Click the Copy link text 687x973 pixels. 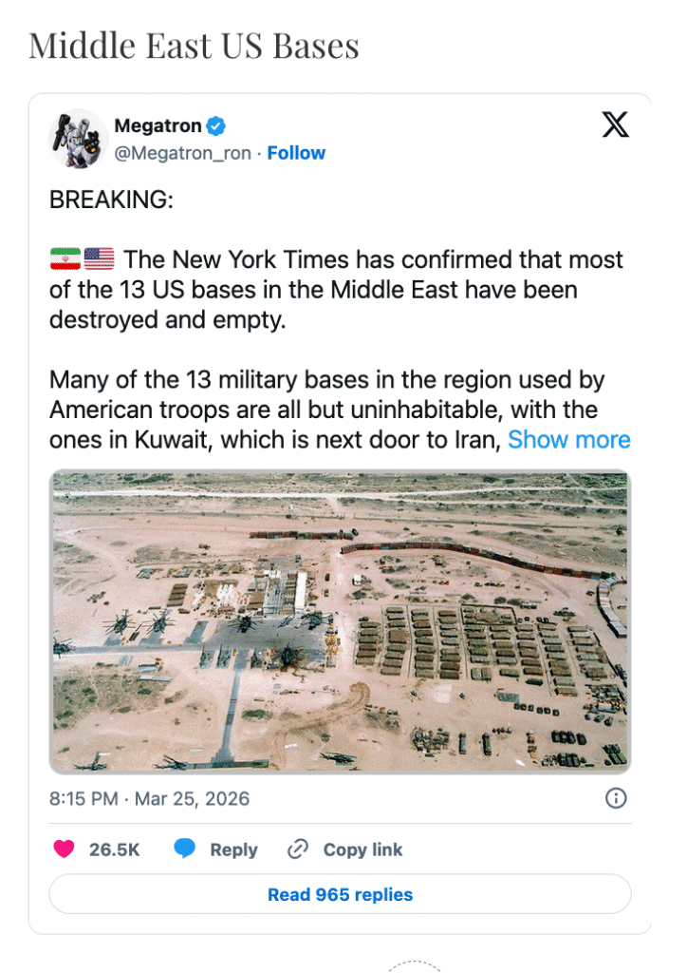[x=362, y=849]
